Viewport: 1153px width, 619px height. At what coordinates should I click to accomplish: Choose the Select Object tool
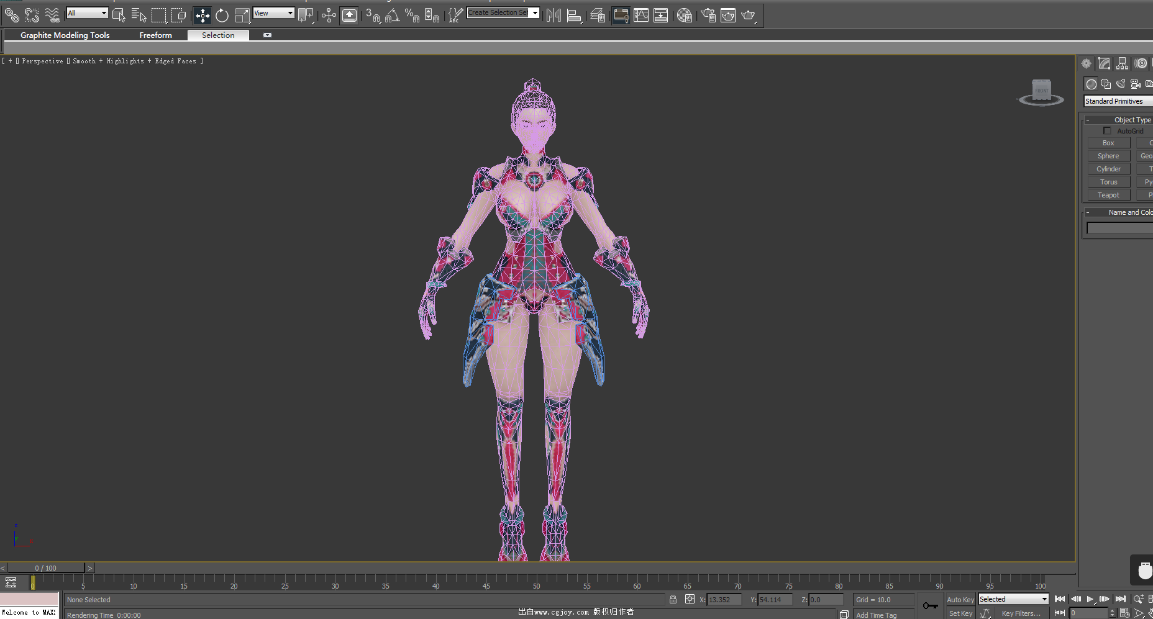pos(119,16)
